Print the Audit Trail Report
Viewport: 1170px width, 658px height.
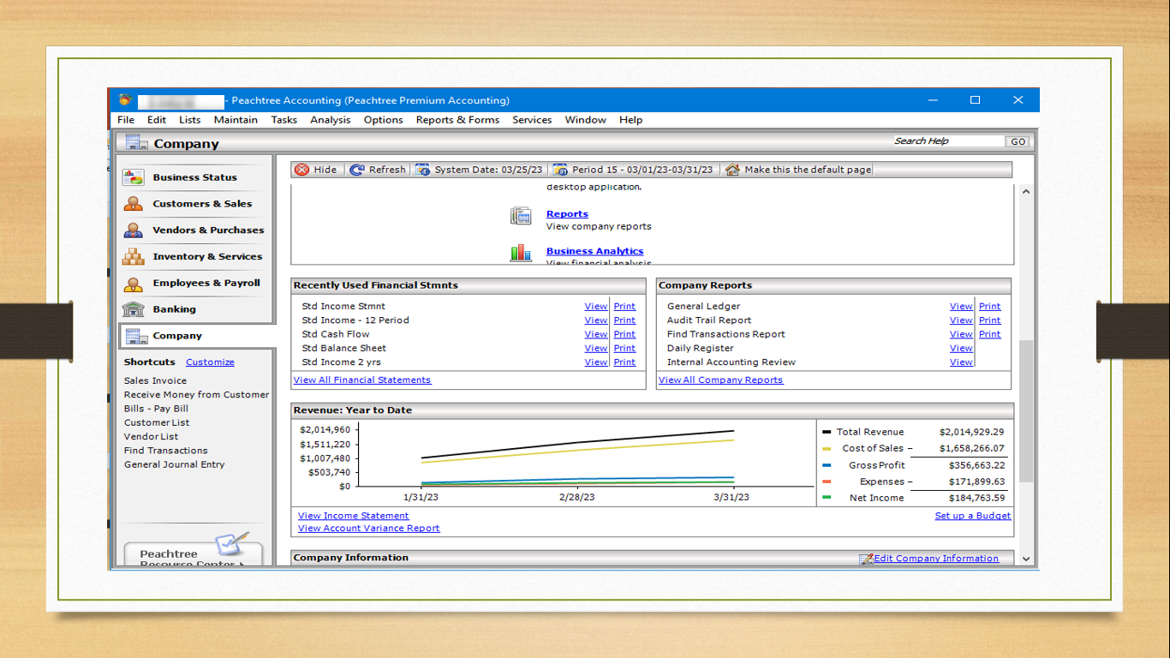tap(990, 320)
